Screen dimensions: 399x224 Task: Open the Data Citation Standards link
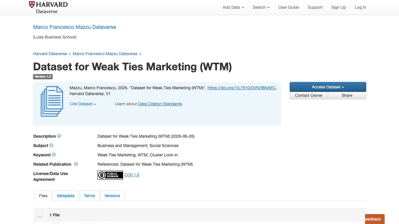pos(160,104)
